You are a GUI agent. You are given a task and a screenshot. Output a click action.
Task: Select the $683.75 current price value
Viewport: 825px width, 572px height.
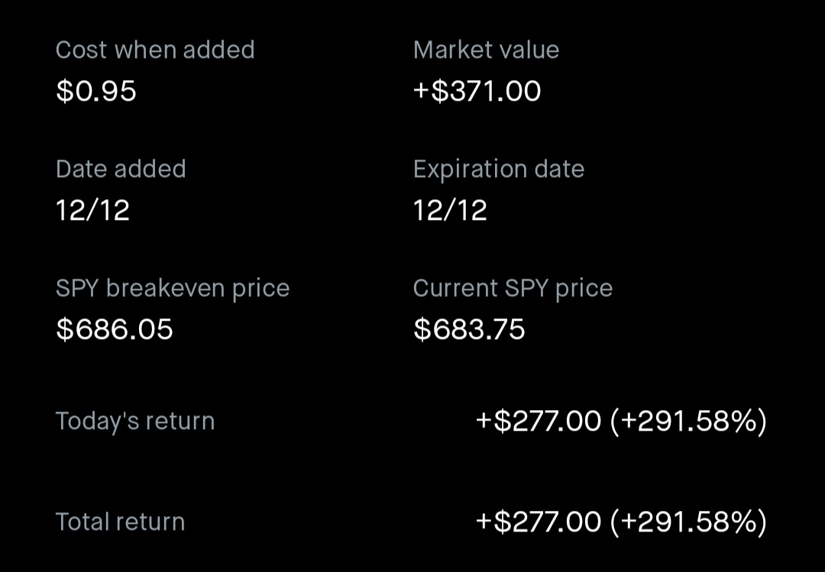(x=469, y=329)
